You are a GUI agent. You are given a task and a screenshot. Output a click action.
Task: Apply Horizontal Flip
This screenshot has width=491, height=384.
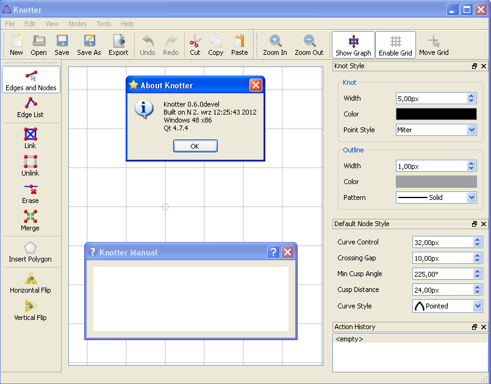coord(30,283)
